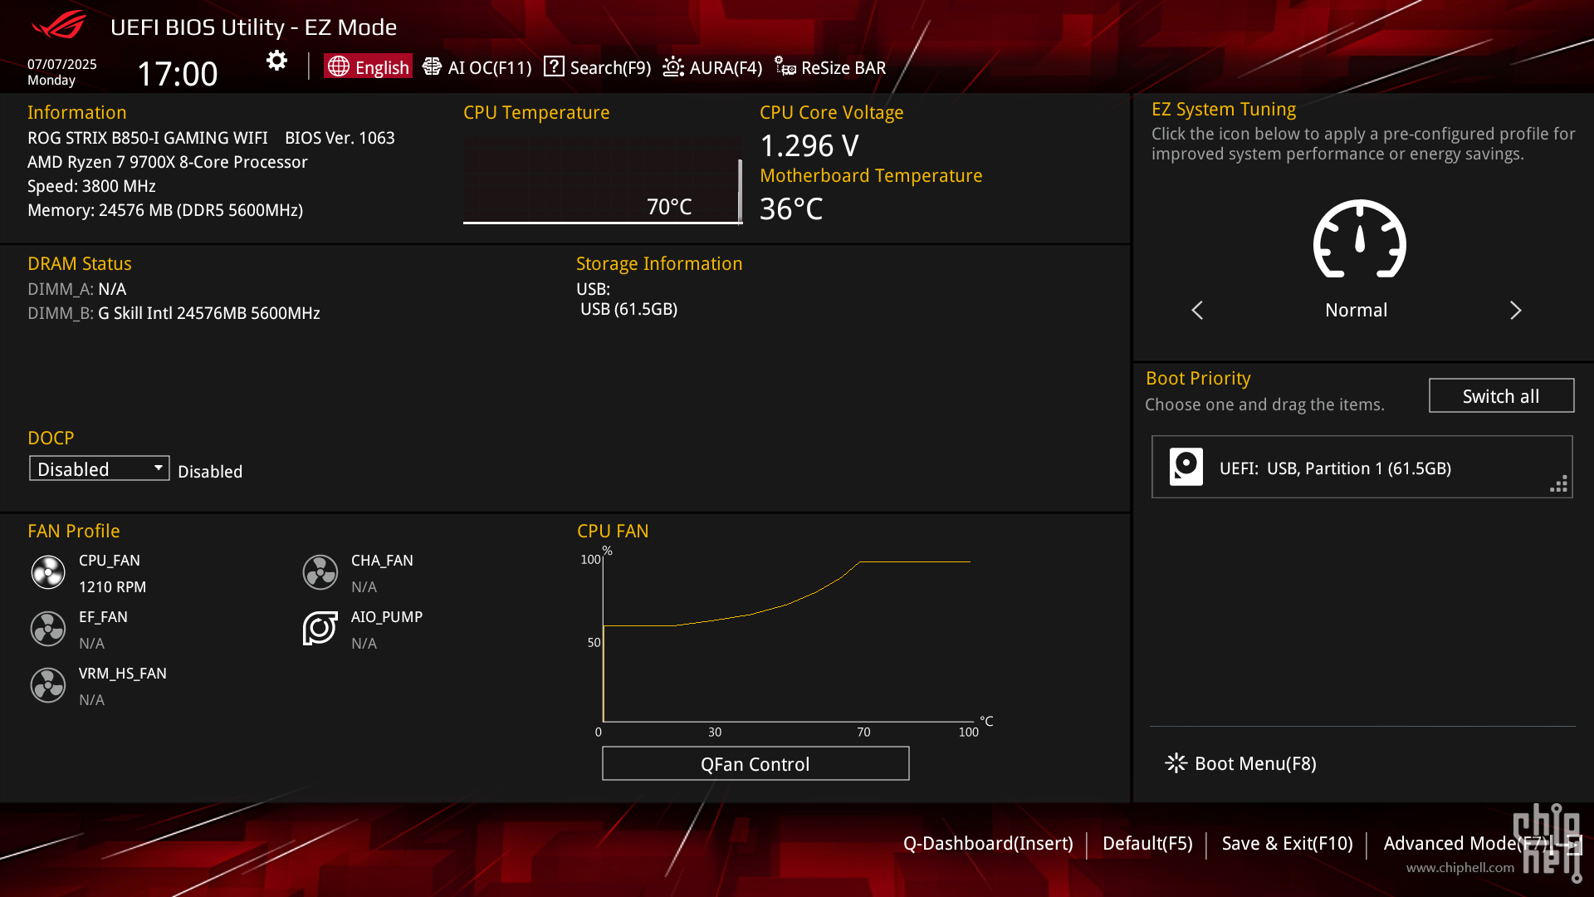Click the EF_FAN fan icon
The image size is (1594, 897).
point(48,629)
